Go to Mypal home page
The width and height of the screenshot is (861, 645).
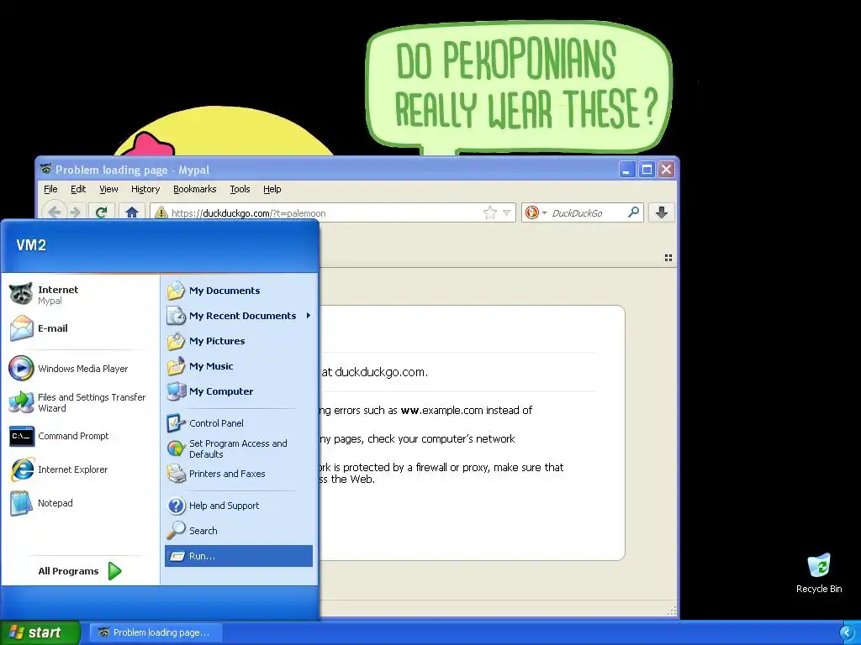click(132, 212)
